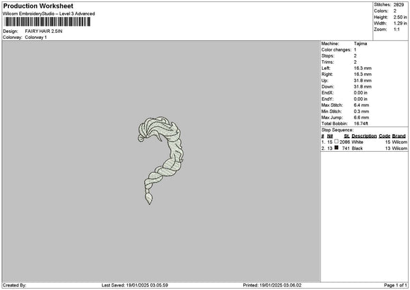This screenshot has height=290, width=410.
Task: Click the stitch count '741' in Black row
Action: tap(346, 148)
